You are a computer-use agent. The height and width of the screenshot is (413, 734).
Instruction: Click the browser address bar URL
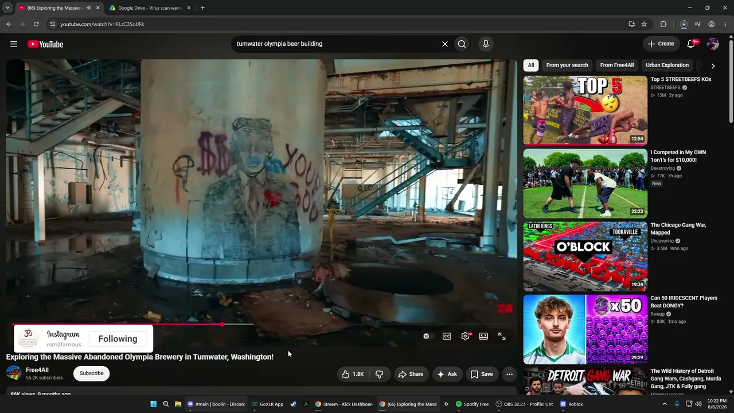(102, 24)
